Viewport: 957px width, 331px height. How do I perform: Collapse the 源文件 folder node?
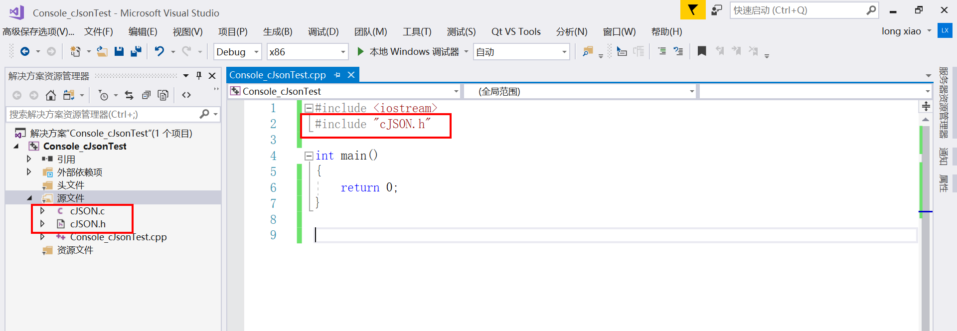coord(29,198)
